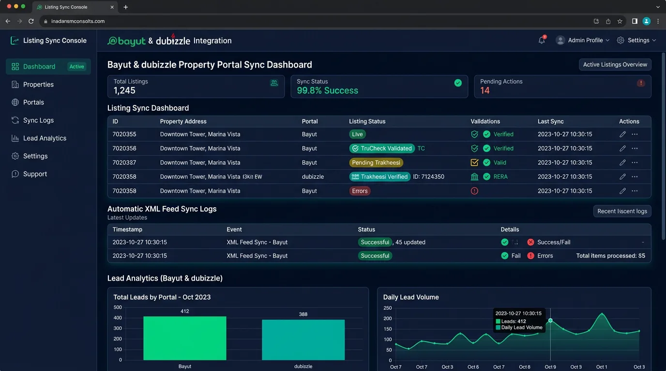Click the Pending Actions red alert icon
This screenshot has height=371, width=666.
pyautogui.click(x=641, y=83)
